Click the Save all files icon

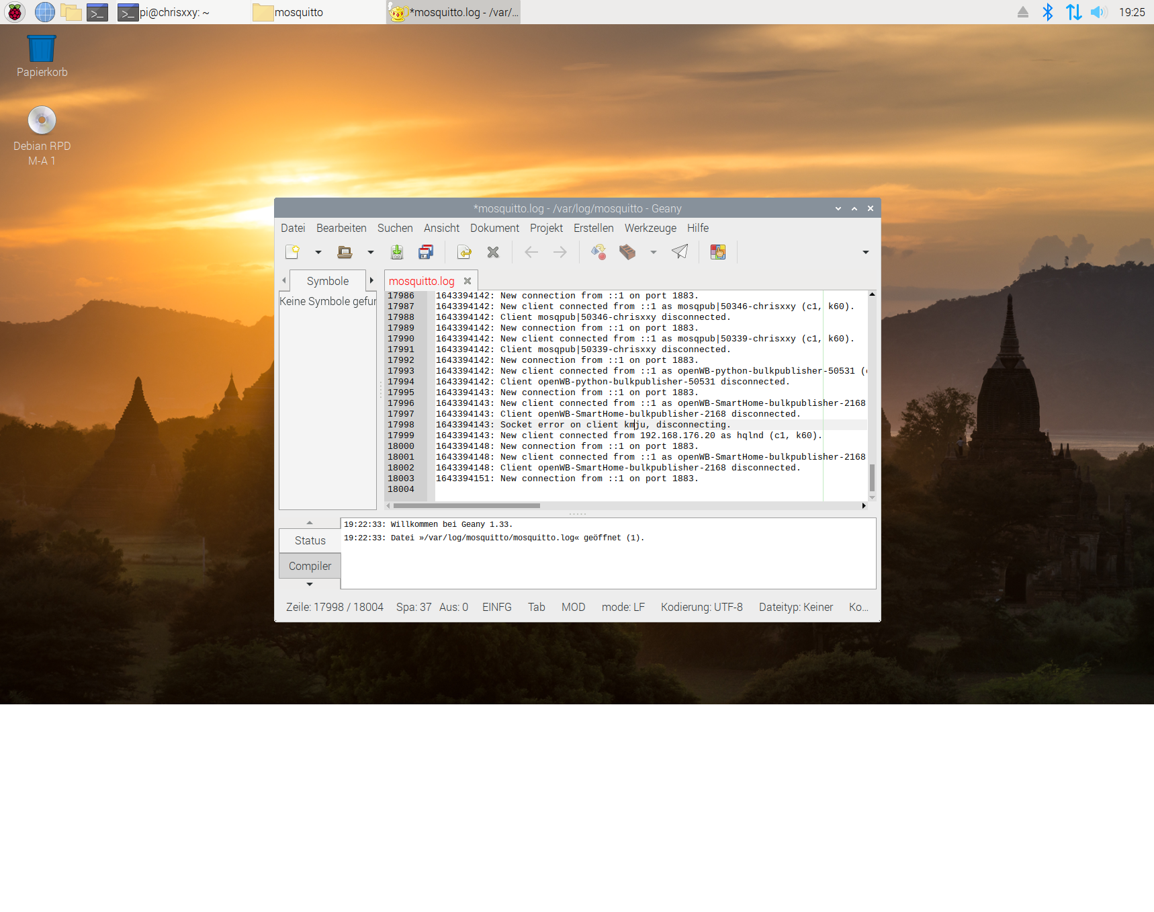[426, 252]
